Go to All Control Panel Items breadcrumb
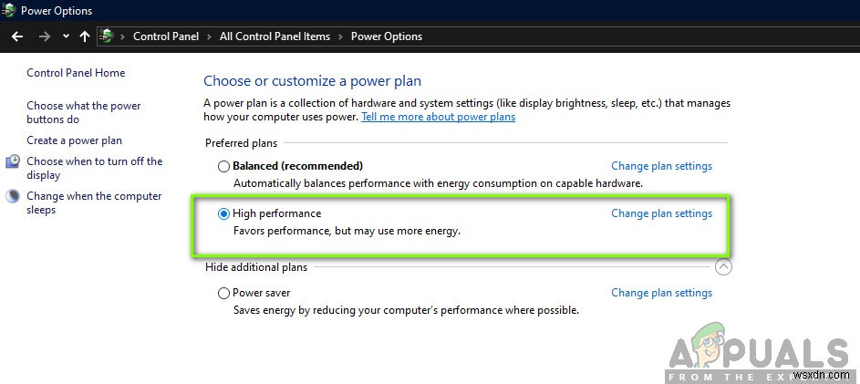The height and width of the screenshot is (384, 860). (x=275, y=36)
